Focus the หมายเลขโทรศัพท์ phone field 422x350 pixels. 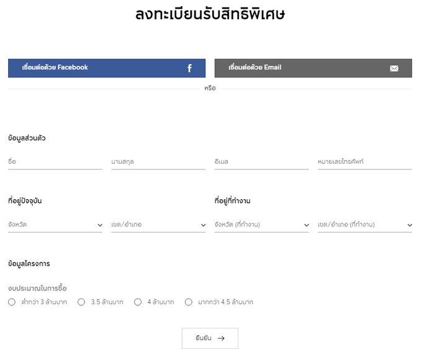coord(364,162)
